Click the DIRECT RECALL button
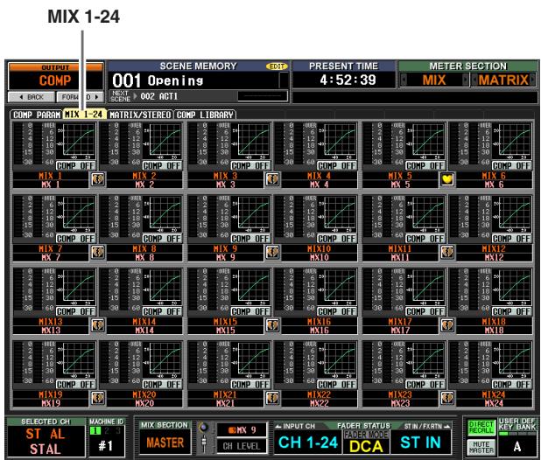Screen dimensions: 541x460 [x=481, y=428]
